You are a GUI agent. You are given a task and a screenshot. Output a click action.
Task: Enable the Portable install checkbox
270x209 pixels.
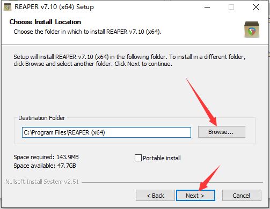click(x=138, y=158)
